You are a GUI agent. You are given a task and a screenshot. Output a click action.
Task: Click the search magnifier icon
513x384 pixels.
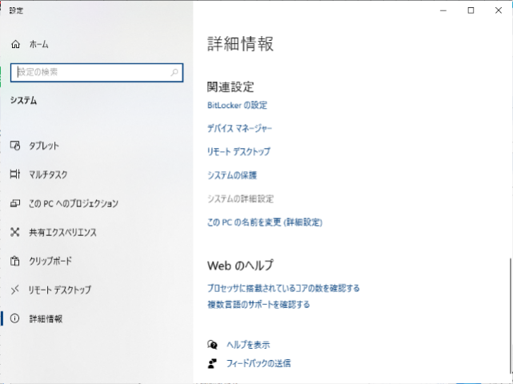click(174, 72)
